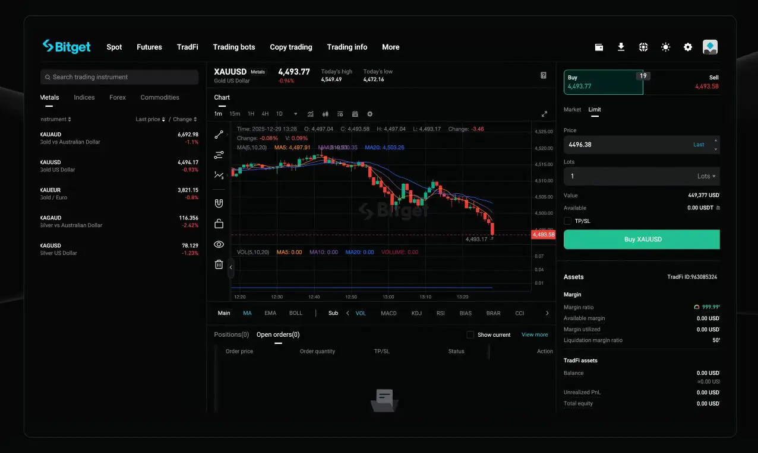Open the Copy trading menu

coord(291,47)
